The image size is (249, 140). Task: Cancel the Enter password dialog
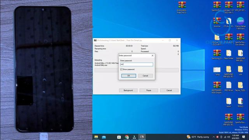click(145, 76)
